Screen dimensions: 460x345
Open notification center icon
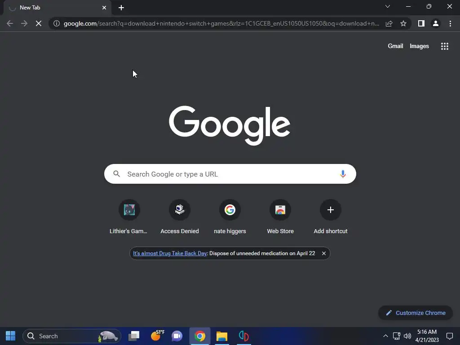click(449, 336)
